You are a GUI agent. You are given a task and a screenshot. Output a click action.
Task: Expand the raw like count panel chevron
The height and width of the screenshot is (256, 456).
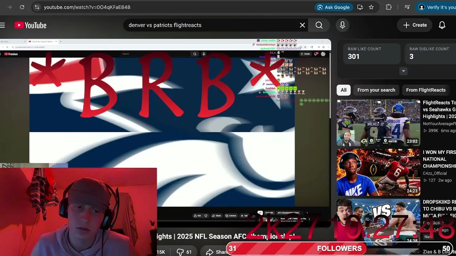pyautogui.click(x=403, y=71)
